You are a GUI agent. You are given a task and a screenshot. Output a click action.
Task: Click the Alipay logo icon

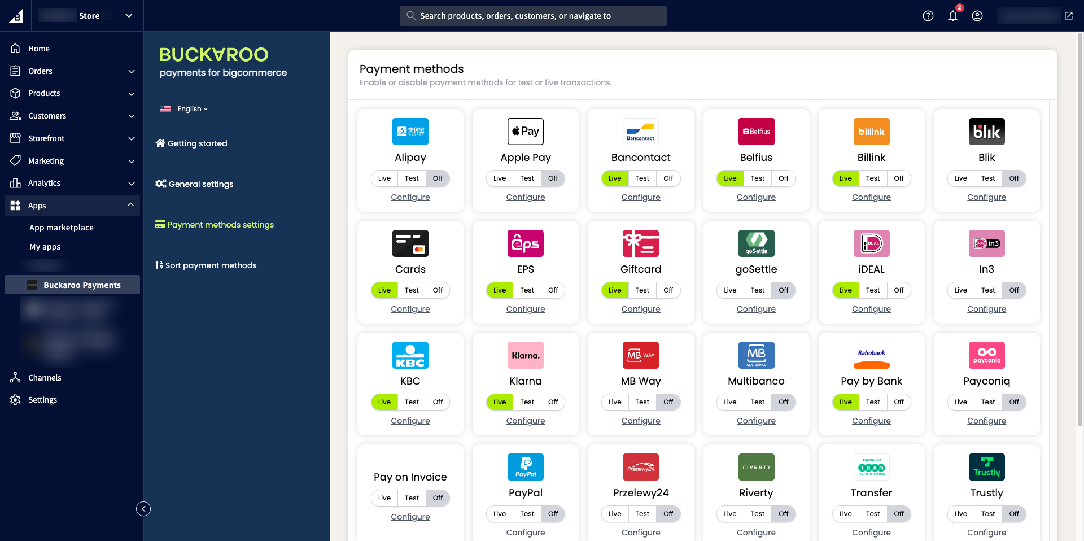410,132
